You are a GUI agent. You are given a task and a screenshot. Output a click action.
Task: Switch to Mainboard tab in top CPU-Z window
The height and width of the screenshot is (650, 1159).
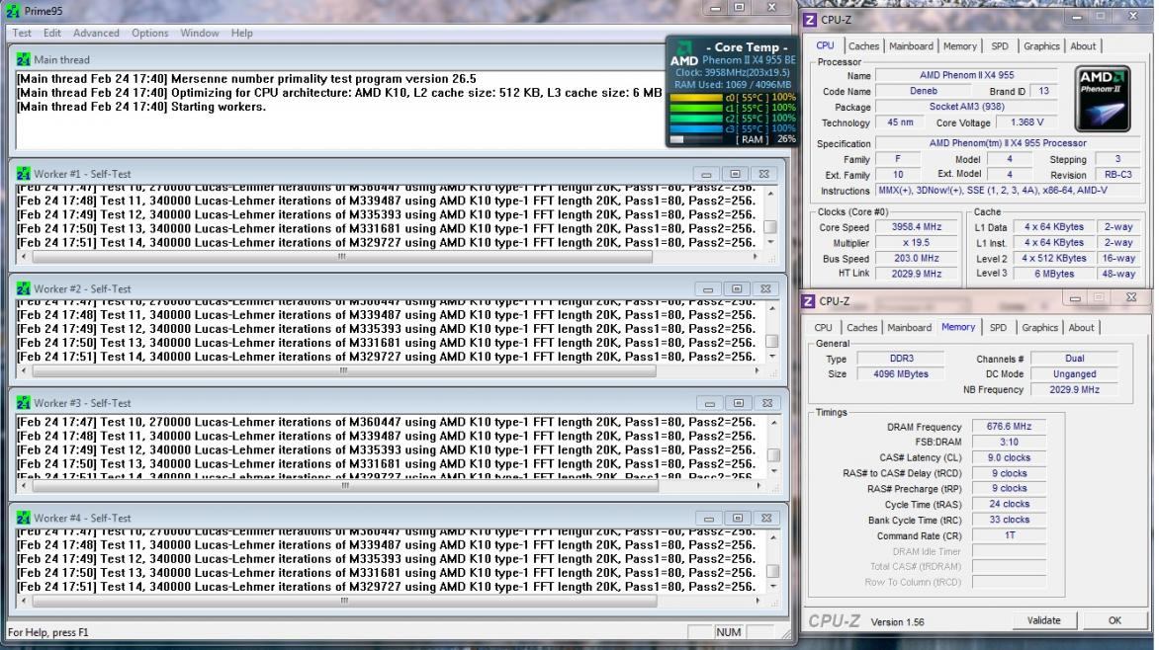click(x=911, y=45)
